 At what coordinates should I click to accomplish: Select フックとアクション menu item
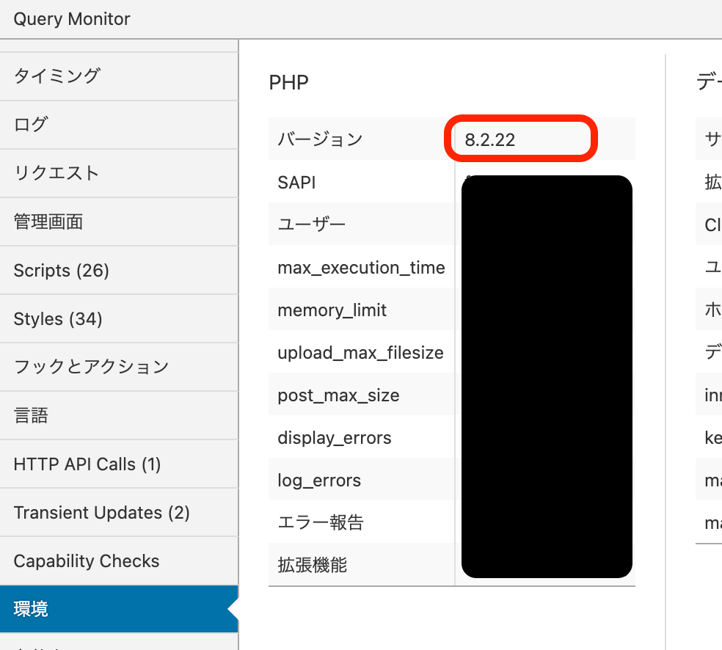coord(91,367)
